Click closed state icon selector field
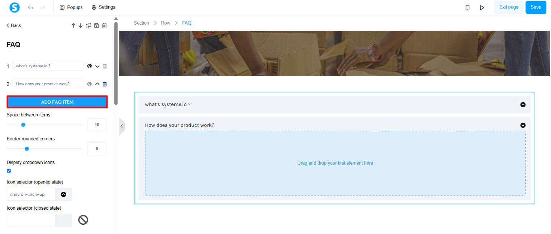Screen dimensions: 551x234 point(31,220)
